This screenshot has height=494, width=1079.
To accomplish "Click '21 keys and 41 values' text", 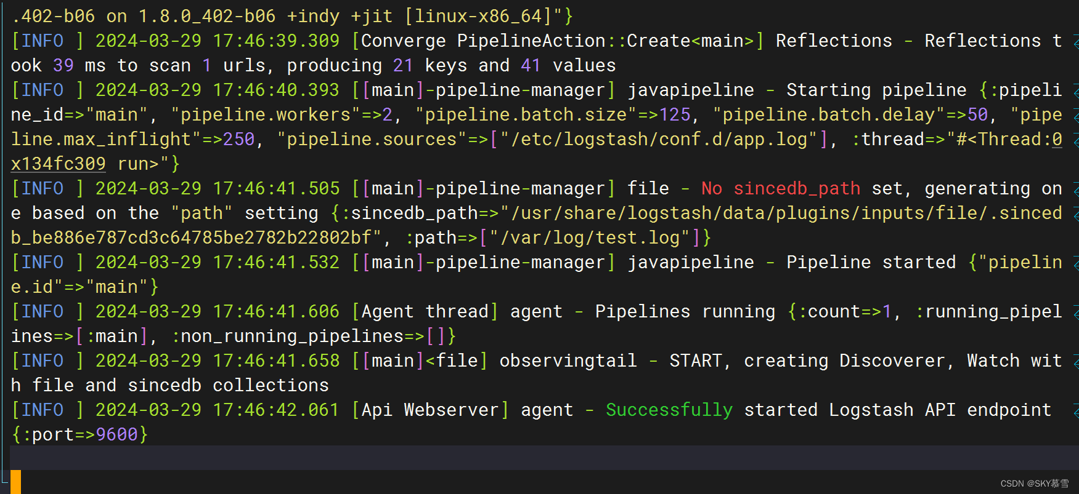I will tap(505, 65).
